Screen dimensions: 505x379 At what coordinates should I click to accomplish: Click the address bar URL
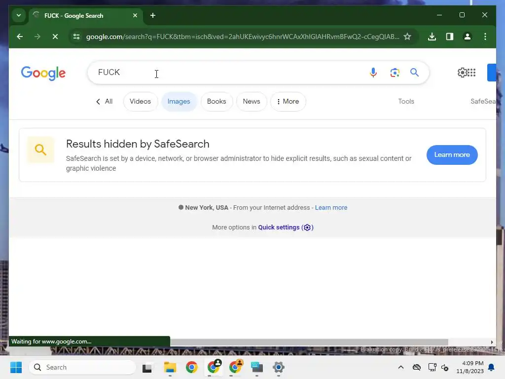click(243, 37)
